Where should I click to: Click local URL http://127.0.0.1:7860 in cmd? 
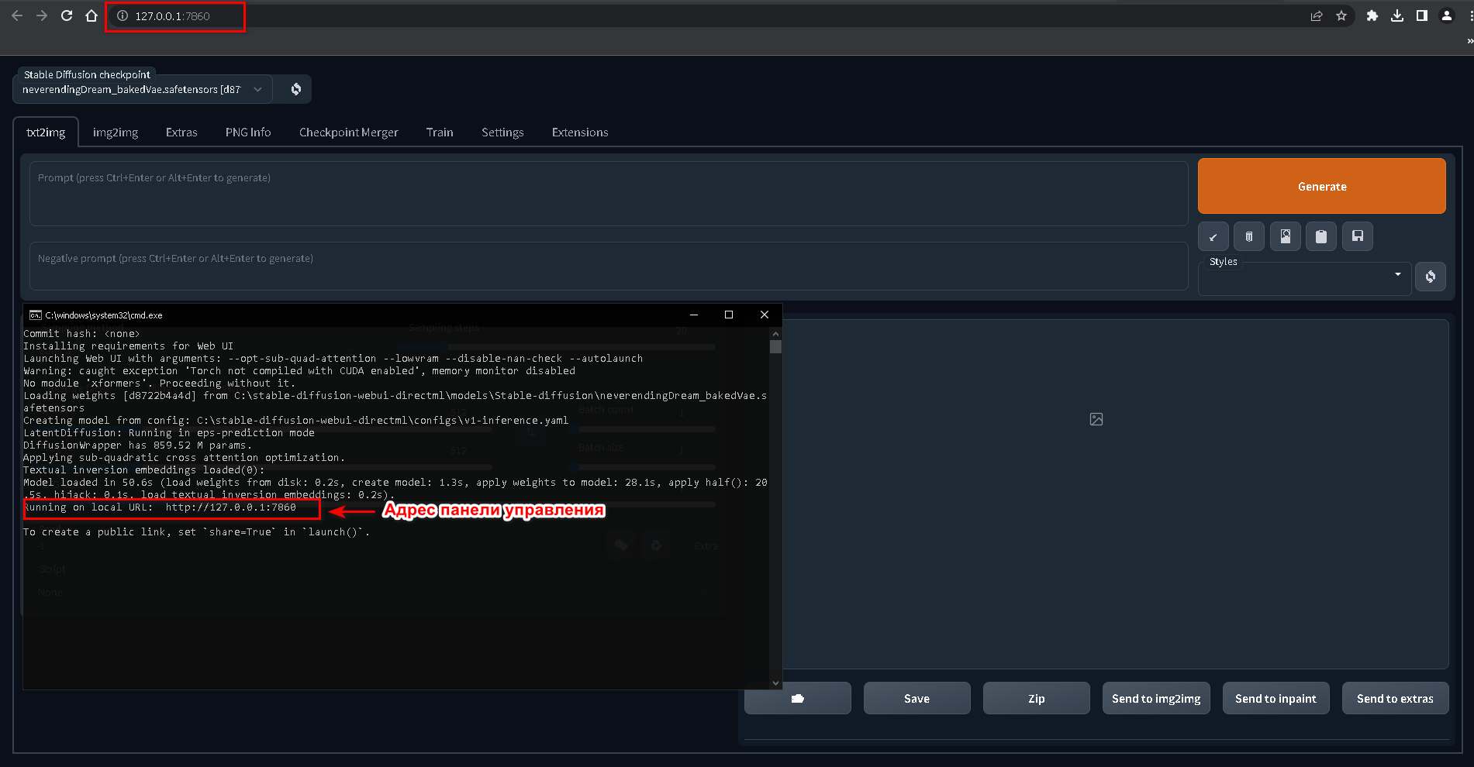tap(231, 507)
